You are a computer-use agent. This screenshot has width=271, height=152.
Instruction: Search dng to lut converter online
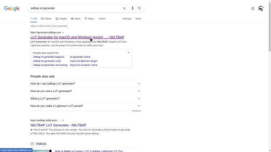pyautogui.click(x=84, y=65)
